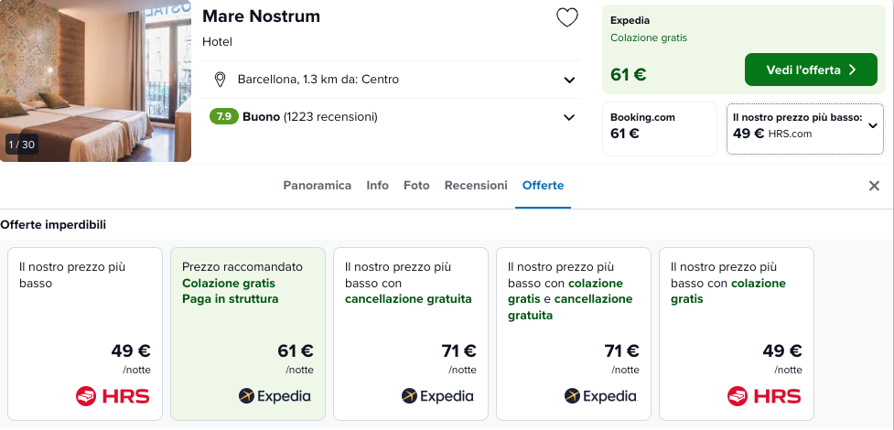Open the hotel room photo thumbnail
Screen dimensions: 894x430
pos(95,81)
